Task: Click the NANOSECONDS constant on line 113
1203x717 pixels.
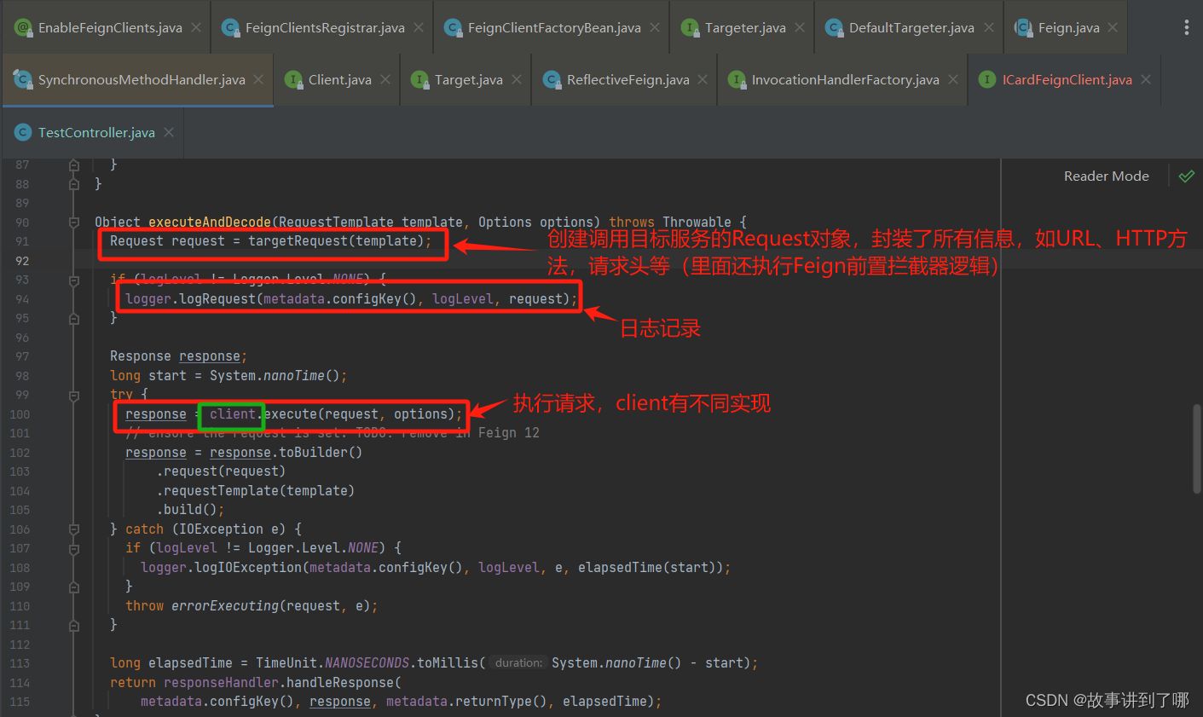Action: point(367,663)
